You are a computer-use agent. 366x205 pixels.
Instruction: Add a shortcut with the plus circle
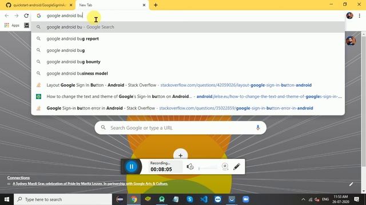click(x=181, y=155)
